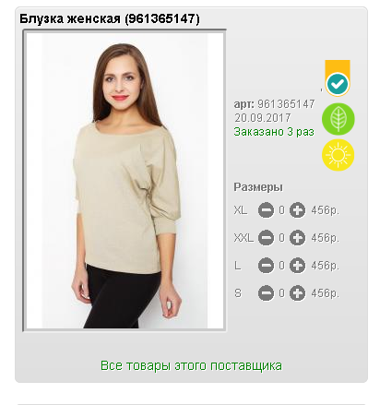
Task: Click the XL quantity value field
Action: pyautogui.click(x=282, y=210)
